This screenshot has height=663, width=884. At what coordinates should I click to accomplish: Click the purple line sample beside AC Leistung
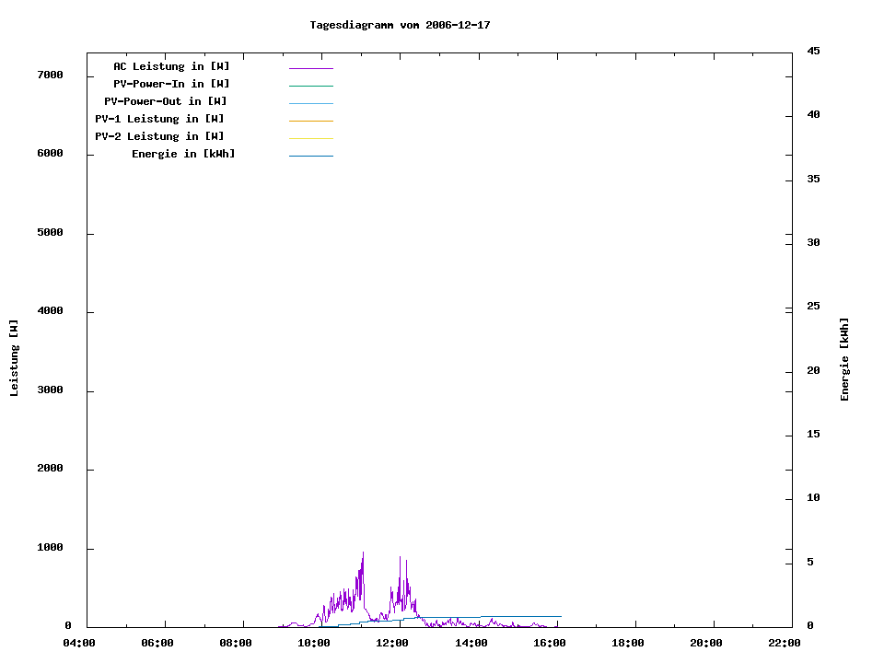click(x=310, y=68)
